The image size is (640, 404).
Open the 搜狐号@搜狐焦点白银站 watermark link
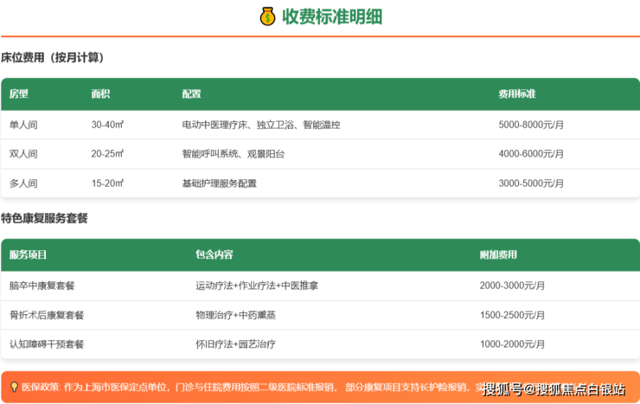point(554,388)
